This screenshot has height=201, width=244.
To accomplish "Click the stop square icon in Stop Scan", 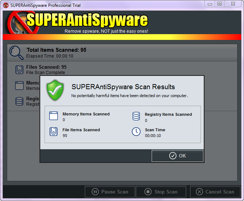I will pos(148,192).
